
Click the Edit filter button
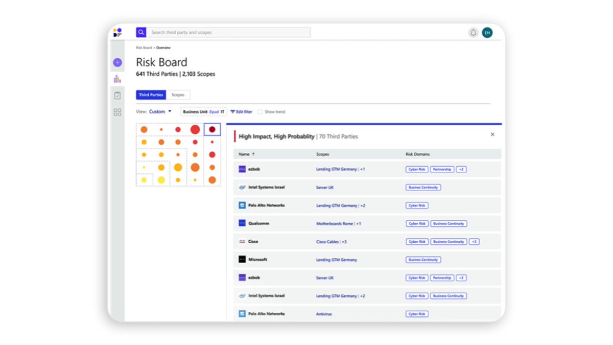[241, 111]
